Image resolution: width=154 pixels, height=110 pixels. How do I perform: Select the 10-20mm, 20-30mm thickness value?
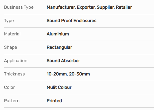click(68, 74)
